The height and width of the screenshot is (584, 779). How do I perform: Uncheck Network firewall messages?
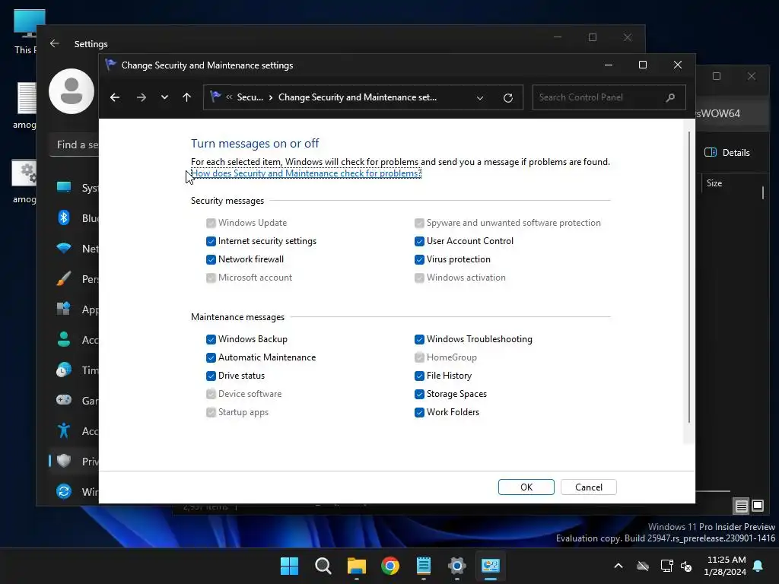point(211,260)
